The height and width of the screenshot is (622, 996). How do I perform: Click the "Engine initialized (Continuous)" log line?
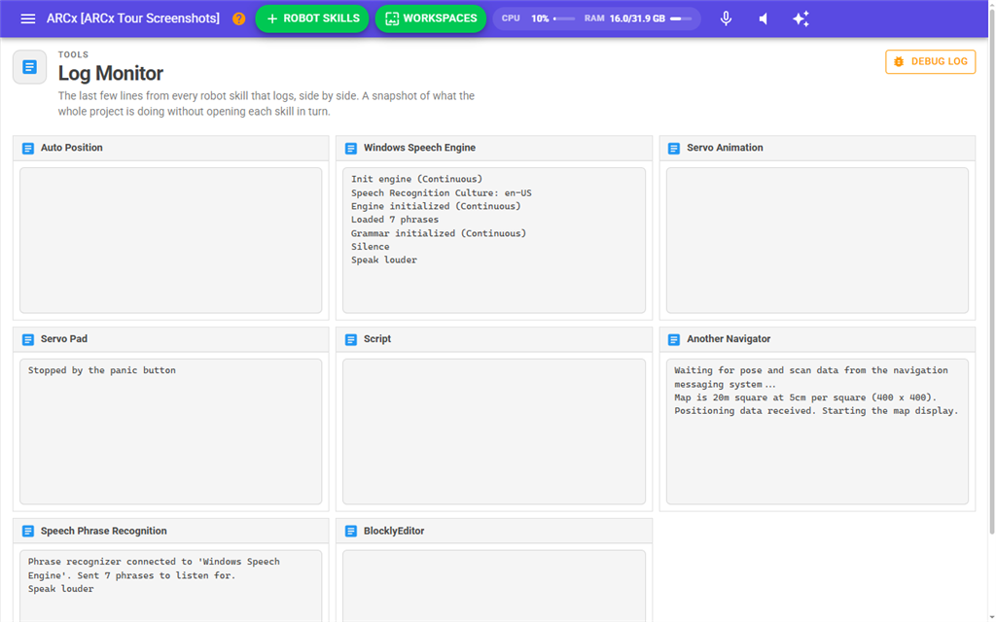436,206
